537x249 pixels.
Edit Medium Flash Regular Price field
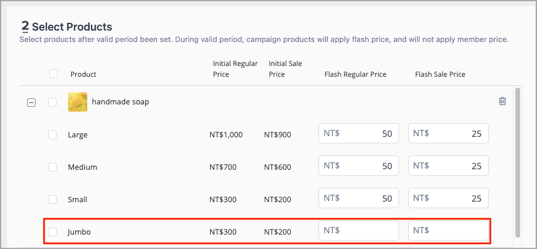click(359, 166)
